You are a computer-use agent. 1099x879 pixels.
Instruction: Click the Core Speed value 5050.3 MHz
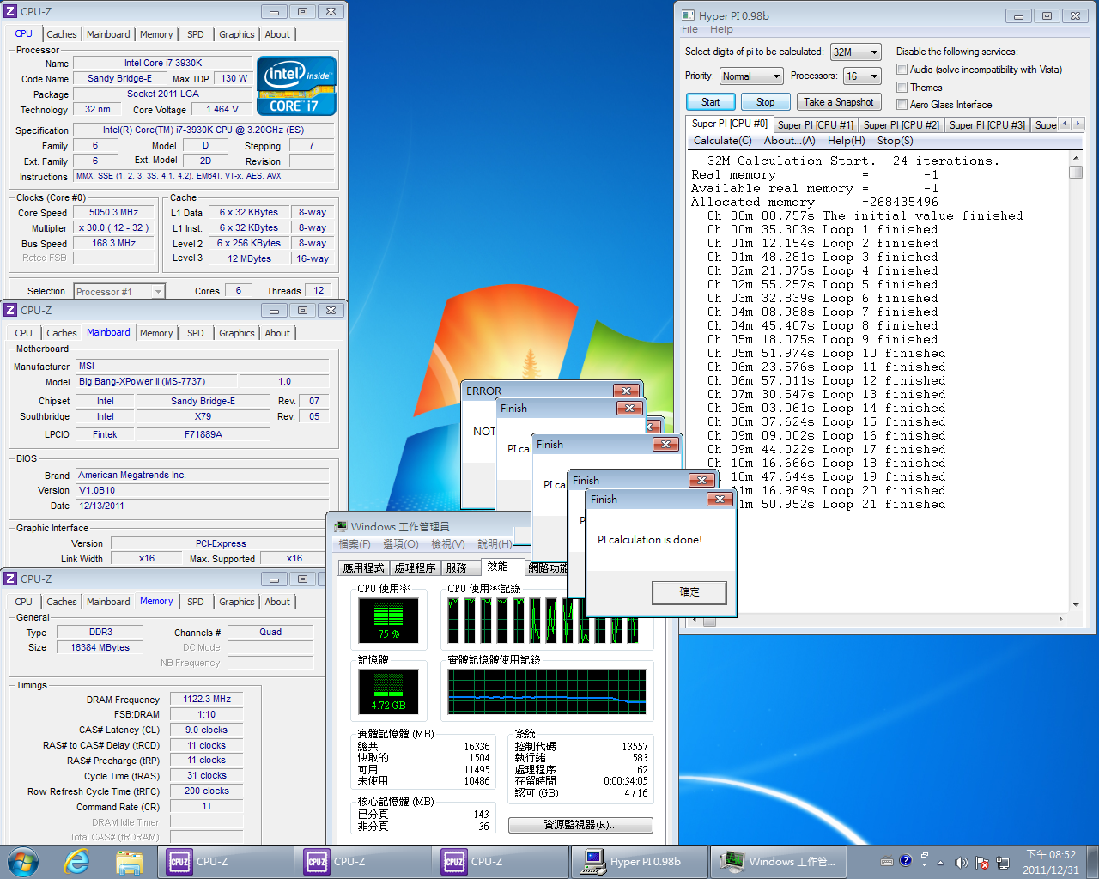(x=113, y=212)
